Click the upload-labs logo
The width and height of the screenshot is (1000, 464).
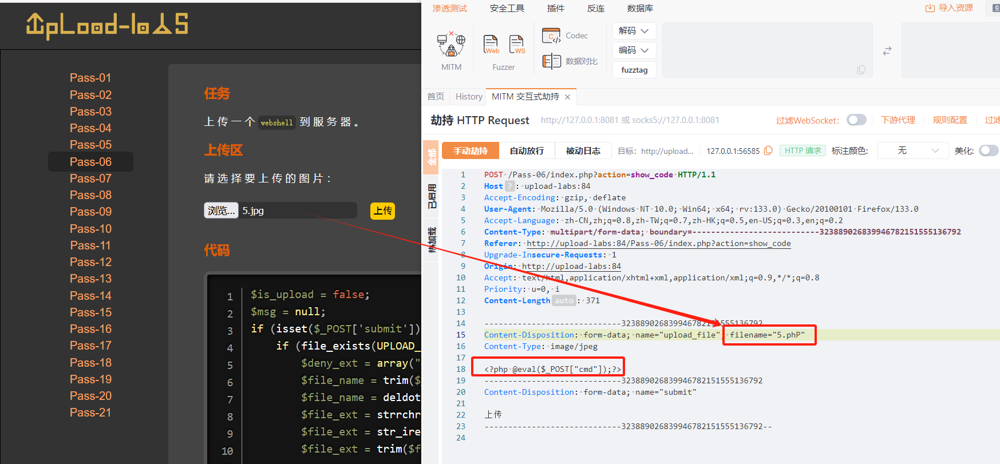[107, 25]
